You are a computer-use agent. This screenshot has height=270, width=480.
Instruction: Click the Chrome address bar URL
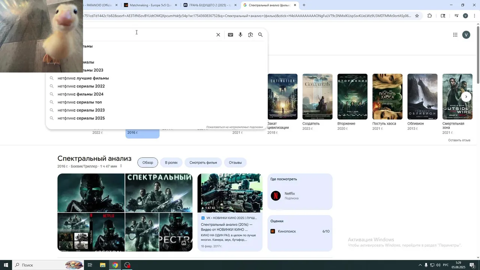[x=247, y=16]
